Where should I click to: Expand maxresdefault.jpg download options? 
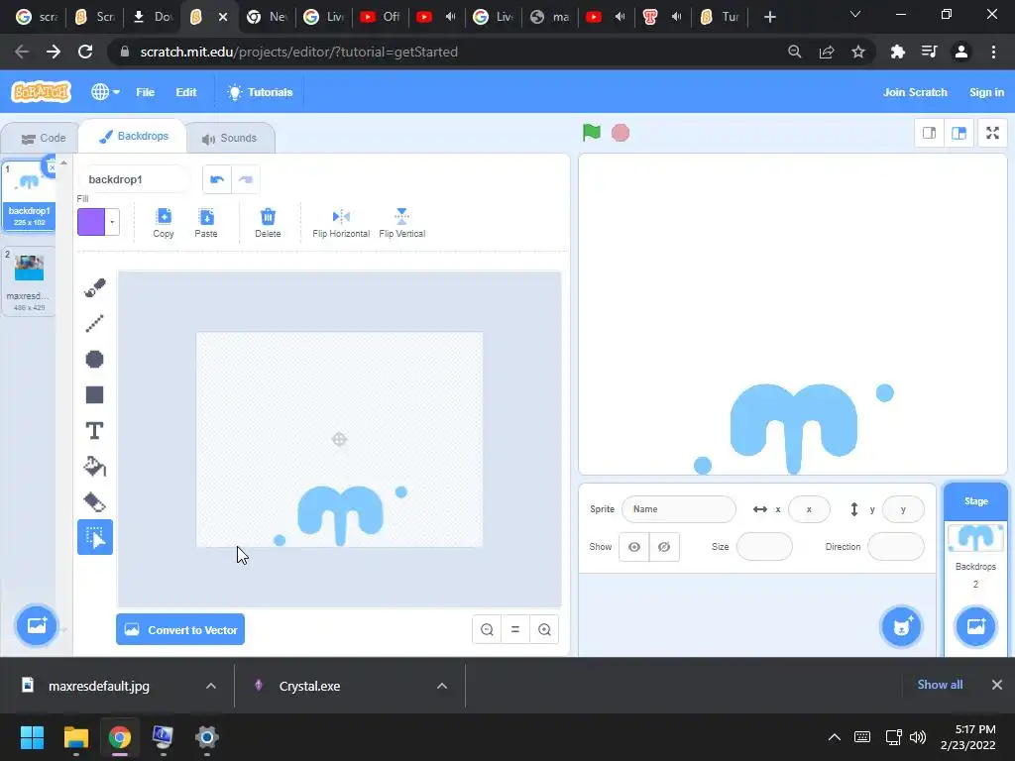click(211, 686)
